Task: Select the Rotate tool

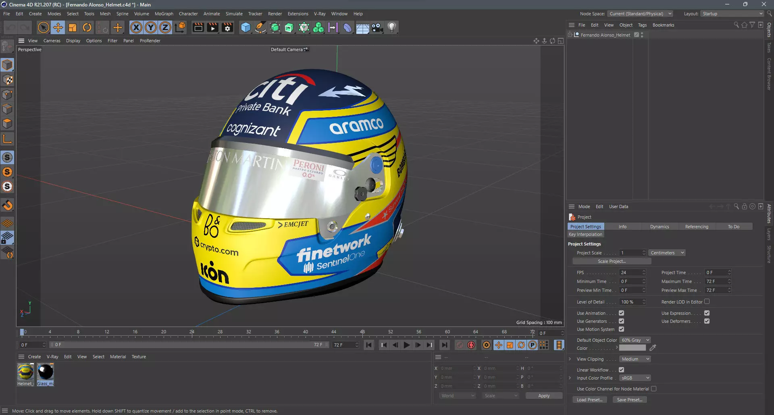Action: (87, 28)
